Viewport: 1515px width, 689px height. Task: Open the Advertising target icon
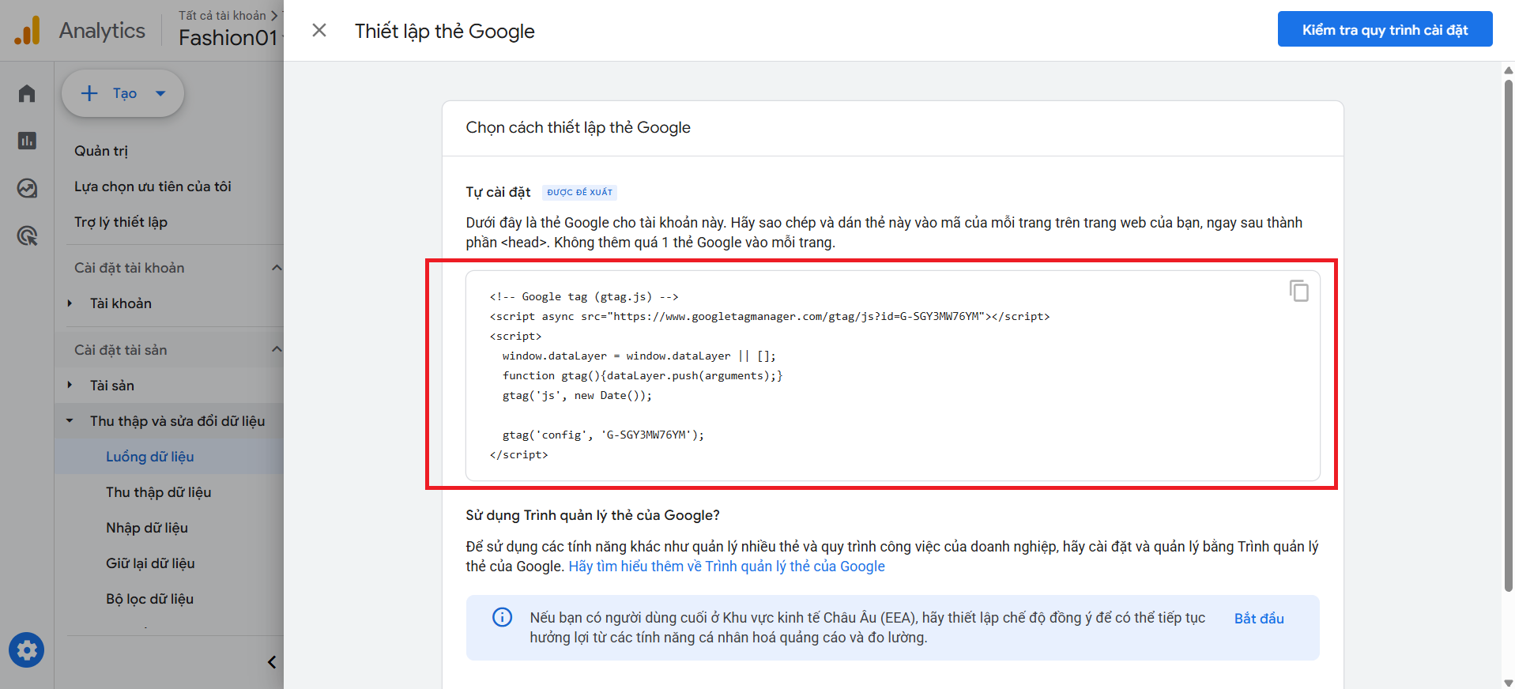[x=27, y=235]
